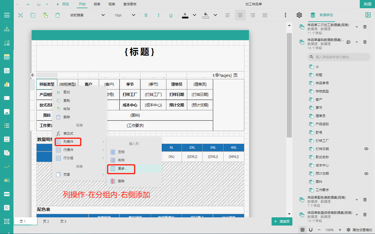This screenshot has height=234, width=375.
Task: Open the settings gear panel
Action: coord(299,15)
